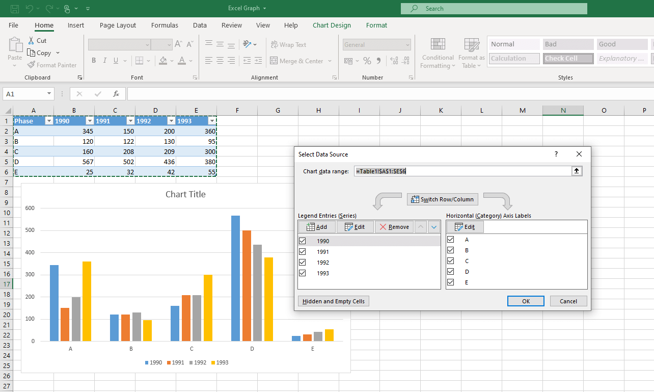Select the Format Painter tool

pos(52,65)
